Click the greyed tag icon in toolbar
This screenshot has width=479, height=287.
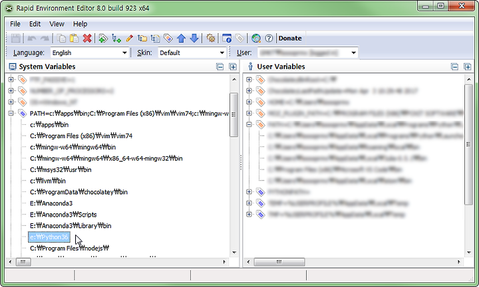(x=239, y=38)
